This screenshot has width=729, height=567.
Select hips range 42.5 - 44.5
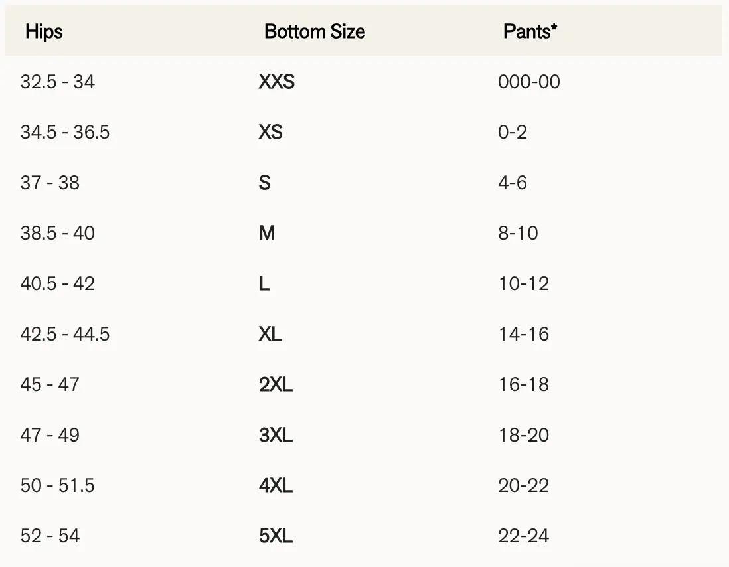click(x=64, y=334)
